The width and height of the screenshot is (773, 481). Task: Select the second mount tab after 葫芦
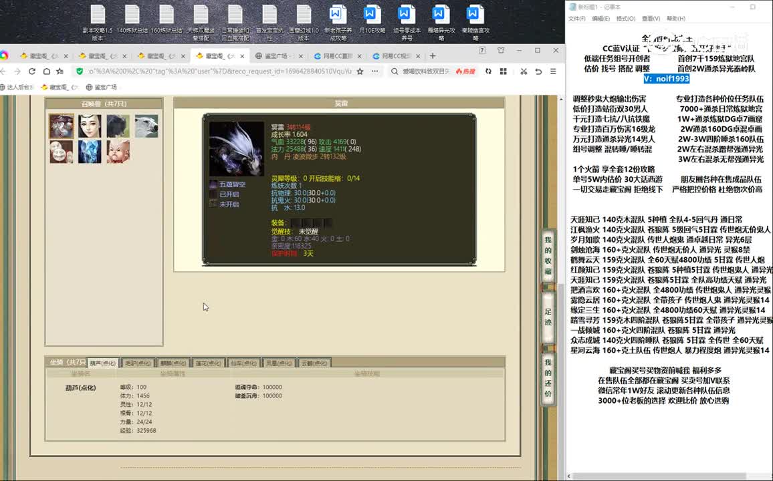[x=138, y=363]
